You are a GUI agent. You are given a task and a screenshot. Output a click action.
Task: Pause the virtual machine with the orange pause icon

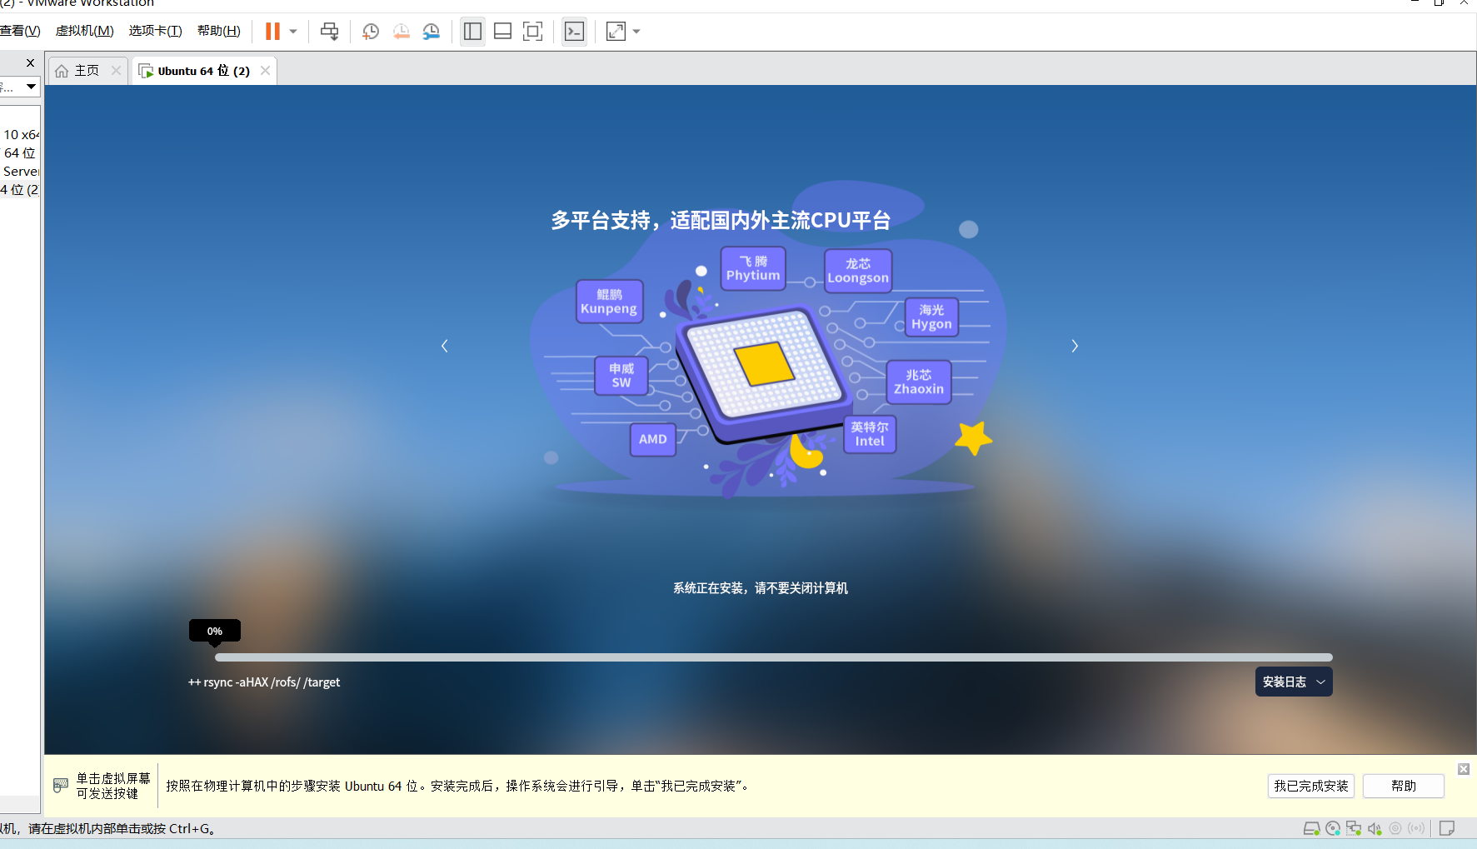(x=272, y=32)
